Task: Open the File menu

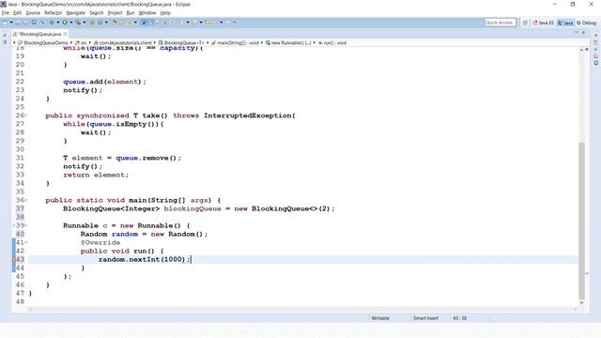Action: pyautogui.click(x=6, y=12)
